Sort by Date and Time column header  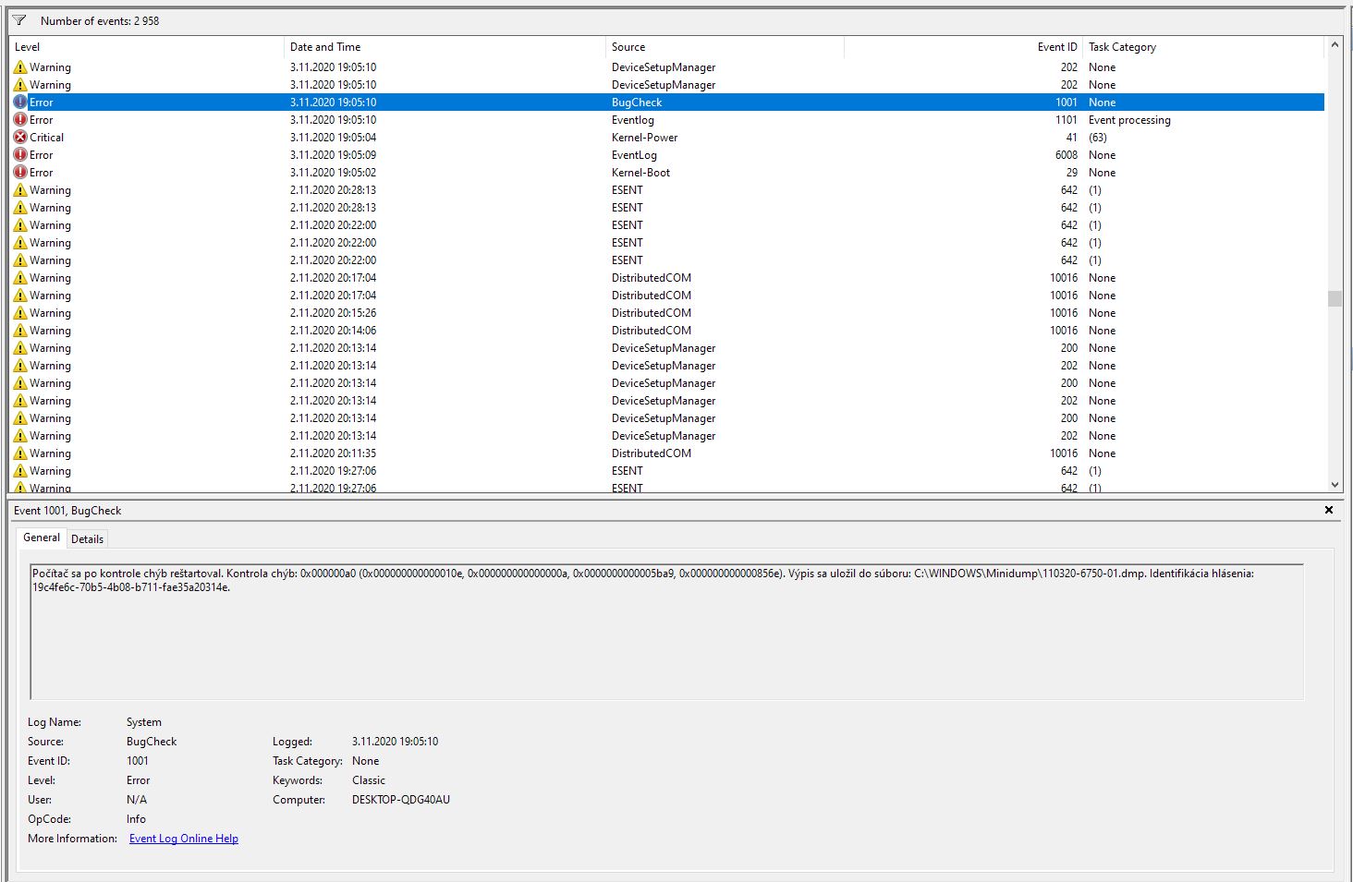tap(325, 47)
